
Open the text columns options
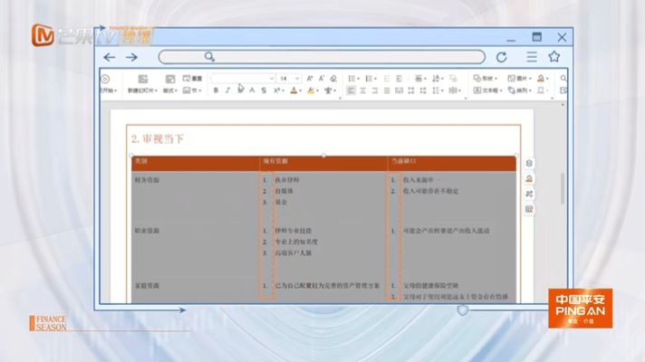click(x=455, y=90)
